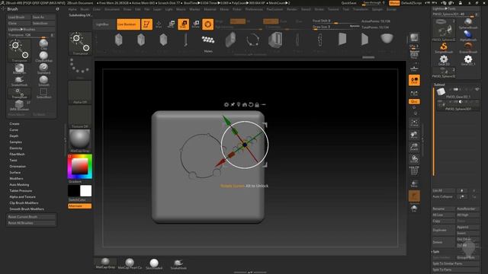Activate Scale mode icon in top shelf
This screenshot has width=488, height=274.
[184, 24]
